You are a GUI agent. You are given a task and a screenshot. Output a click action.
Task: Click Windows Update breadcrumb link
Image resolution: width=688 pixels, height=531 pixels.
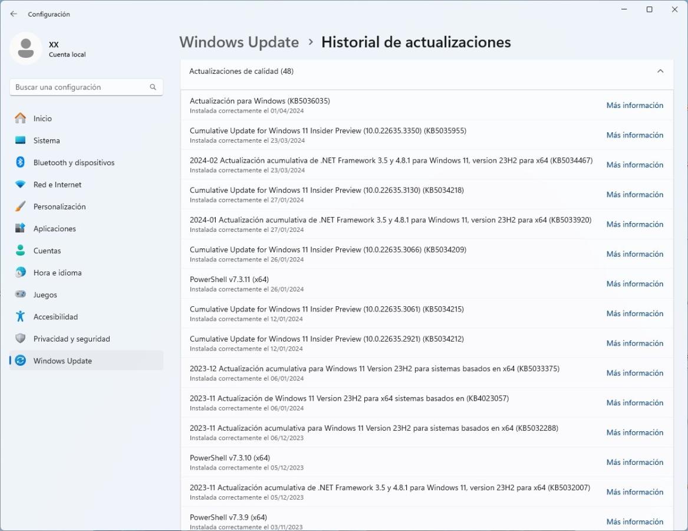coord(239,42)
